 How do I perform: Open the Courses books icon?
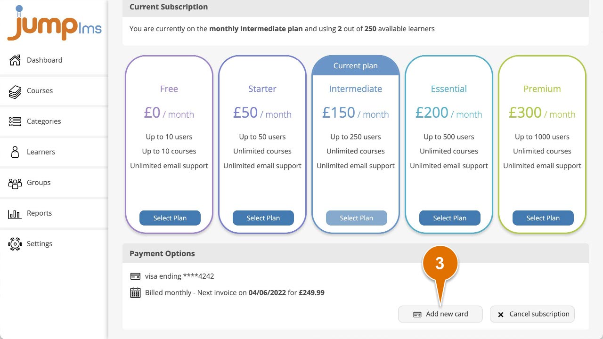[x=15, y=91]
